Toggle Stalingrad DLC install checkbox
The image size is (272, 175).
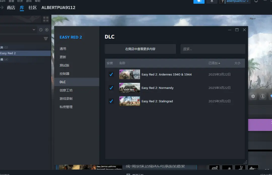click(111, 101)
